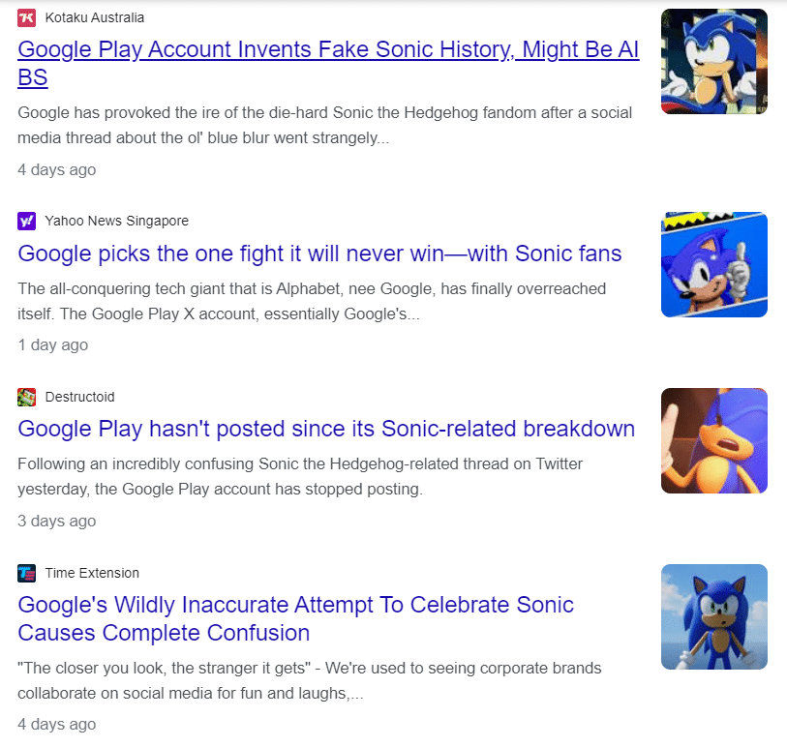Click the standing Sonic thumbnail on Time Extension story
The image size is (787, 747).
tap(713, 616)
